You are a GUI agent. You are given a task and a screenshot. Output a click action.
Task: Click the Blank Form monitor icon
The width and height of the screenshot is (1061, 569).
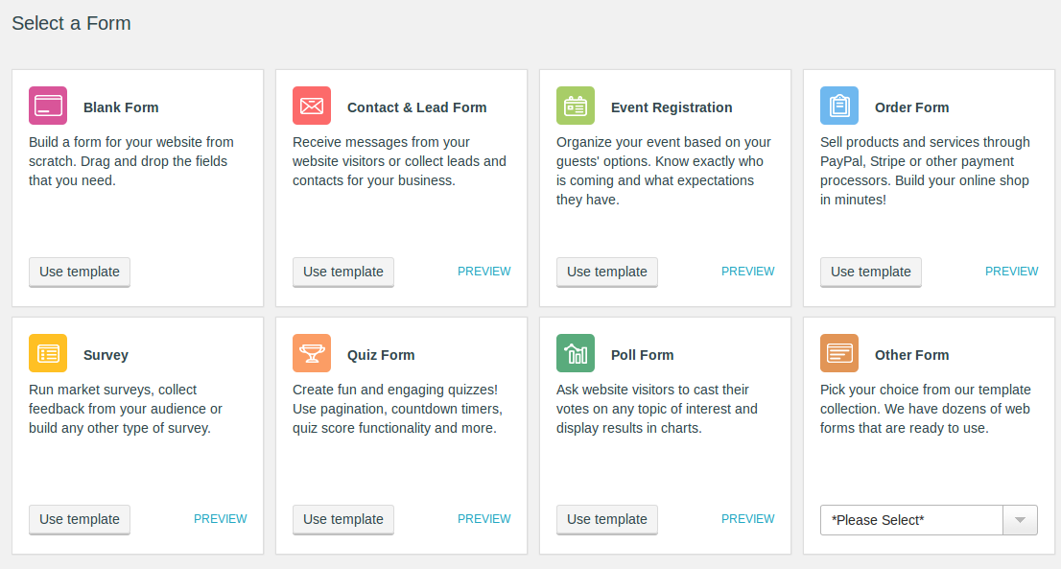pos(48,106)
